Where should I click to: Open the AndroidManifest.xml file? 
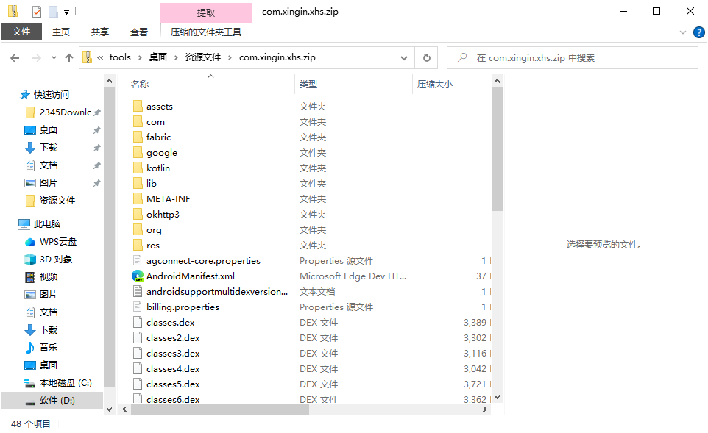[x=191, y=276]
